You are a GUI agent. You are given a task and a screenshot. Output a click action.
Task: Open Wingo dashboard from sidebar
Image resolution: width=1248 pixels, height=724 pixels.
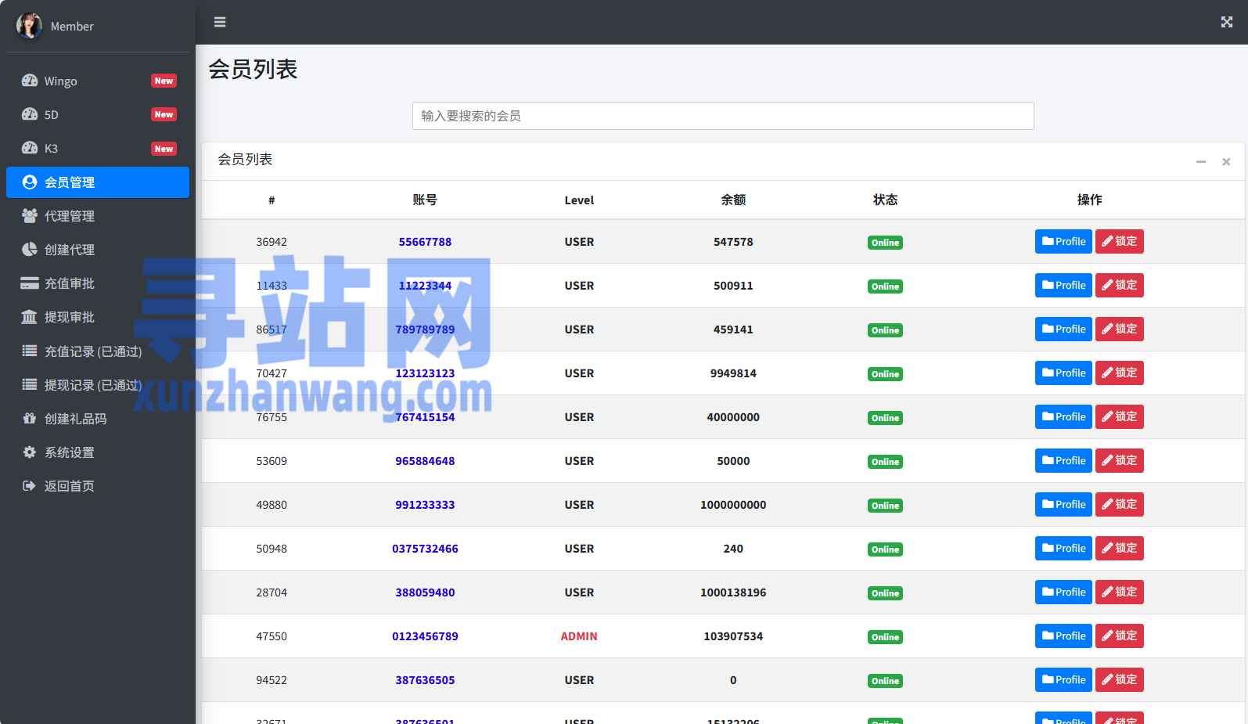pos(61,81)
